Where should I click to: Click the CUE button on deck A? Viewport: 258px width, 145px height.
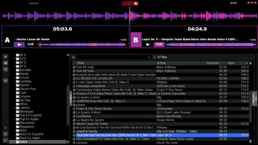coord(31,44)
